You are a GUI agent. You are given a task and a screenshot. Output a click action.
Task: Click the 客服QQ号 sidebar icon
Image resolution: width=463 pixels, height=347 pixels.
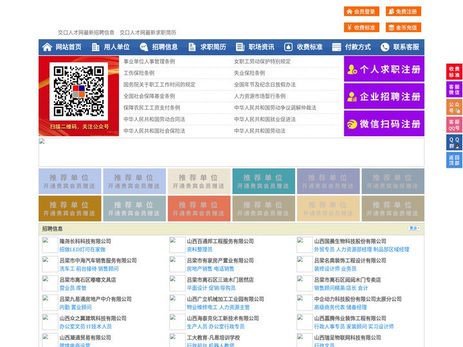tap(454, 125)
